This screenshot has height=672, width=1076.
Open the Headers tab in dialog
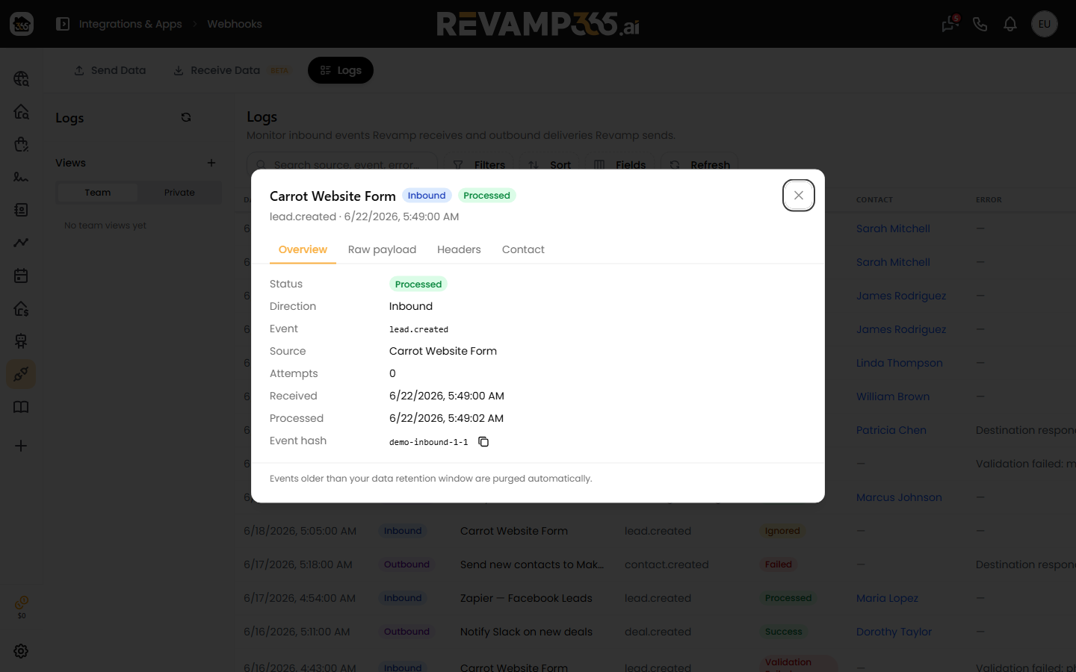459,249
